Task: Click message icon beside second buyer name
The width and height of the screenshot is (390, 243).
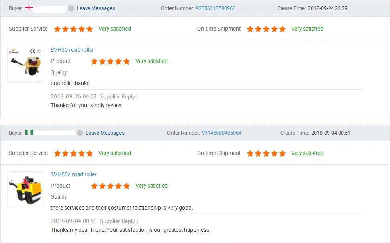Action: (80, 133)
